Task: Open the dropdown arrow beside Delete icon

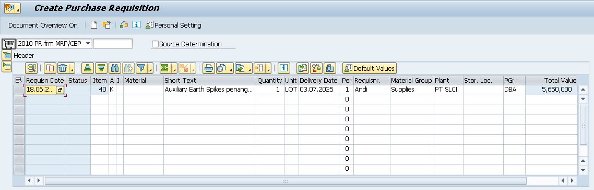Action: click(72, 69)
